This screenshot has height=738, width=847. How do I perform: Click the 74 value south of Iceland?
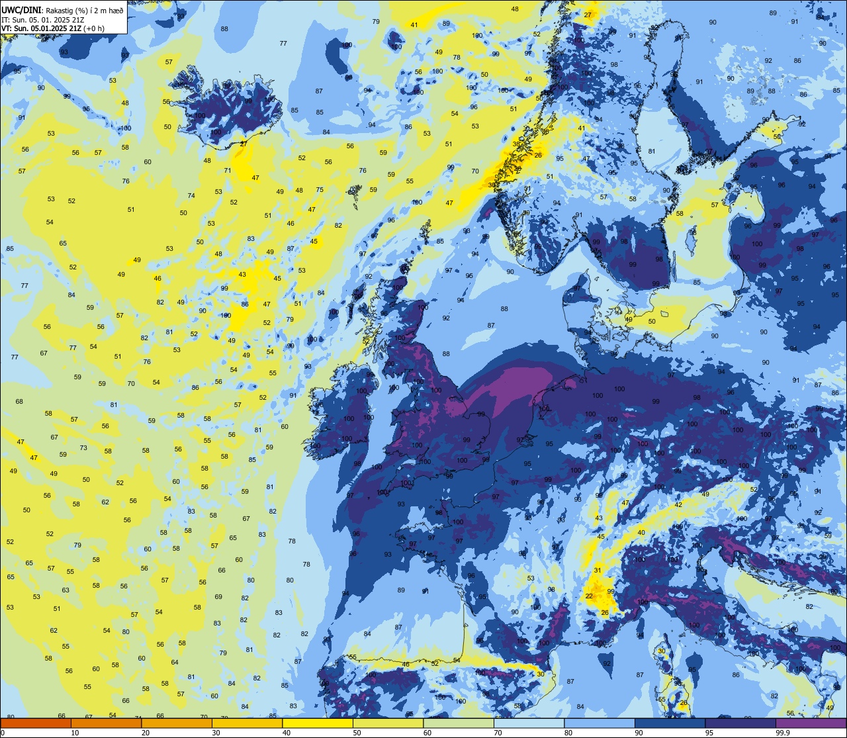tap(191, 195)
